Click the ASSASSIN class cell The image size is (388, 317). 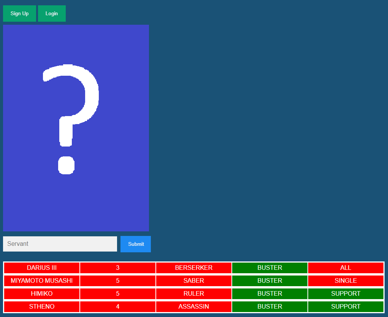point(194,306)
